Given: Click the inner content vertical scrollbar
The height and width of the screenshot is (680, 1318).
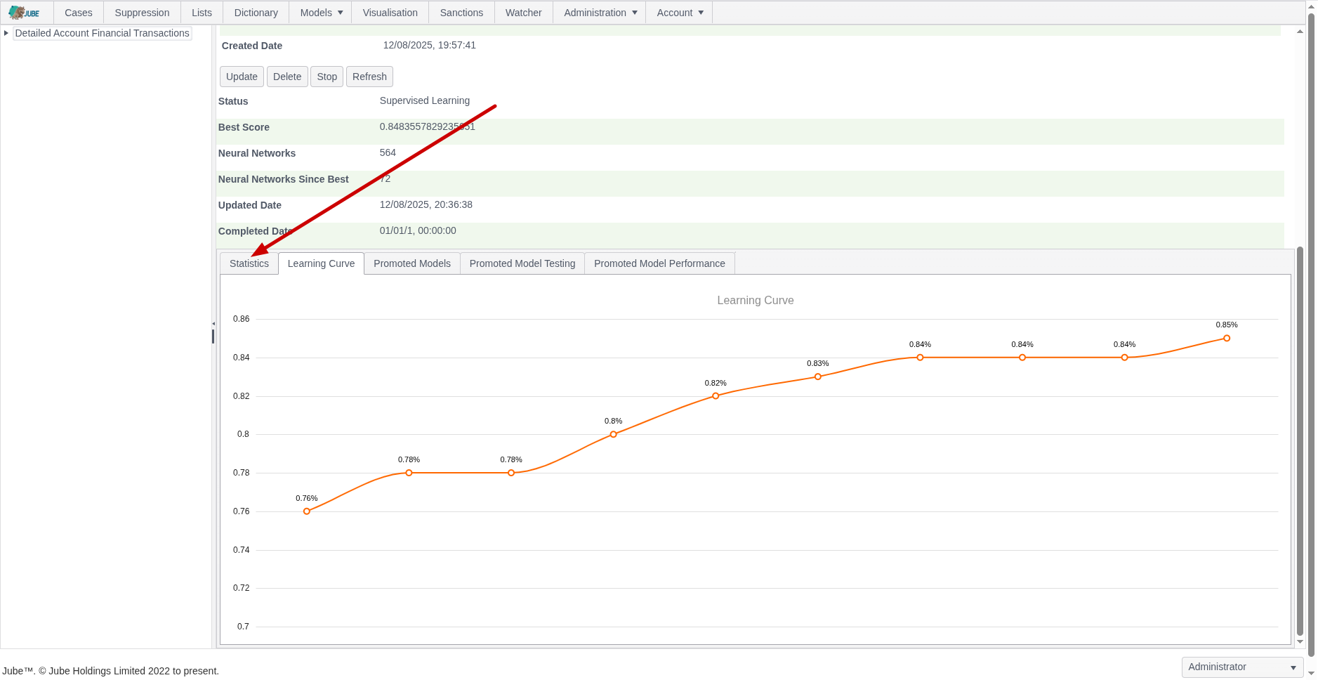Looking at the screenshot, I should coord(1300,440).
